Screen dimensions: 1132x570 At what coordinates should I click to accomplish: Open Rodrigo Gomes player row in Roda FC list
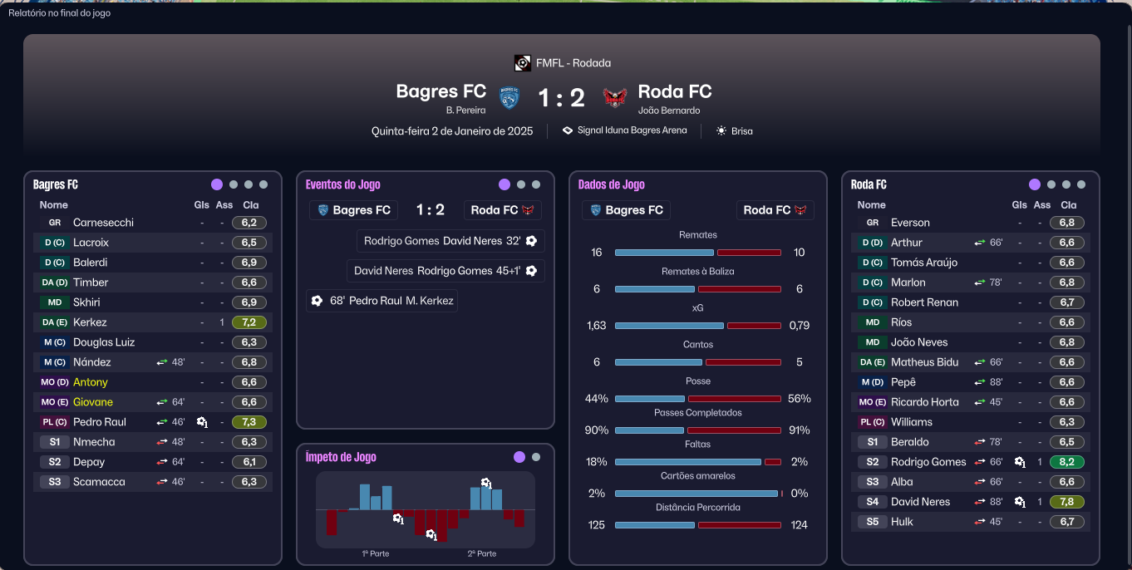970,462
